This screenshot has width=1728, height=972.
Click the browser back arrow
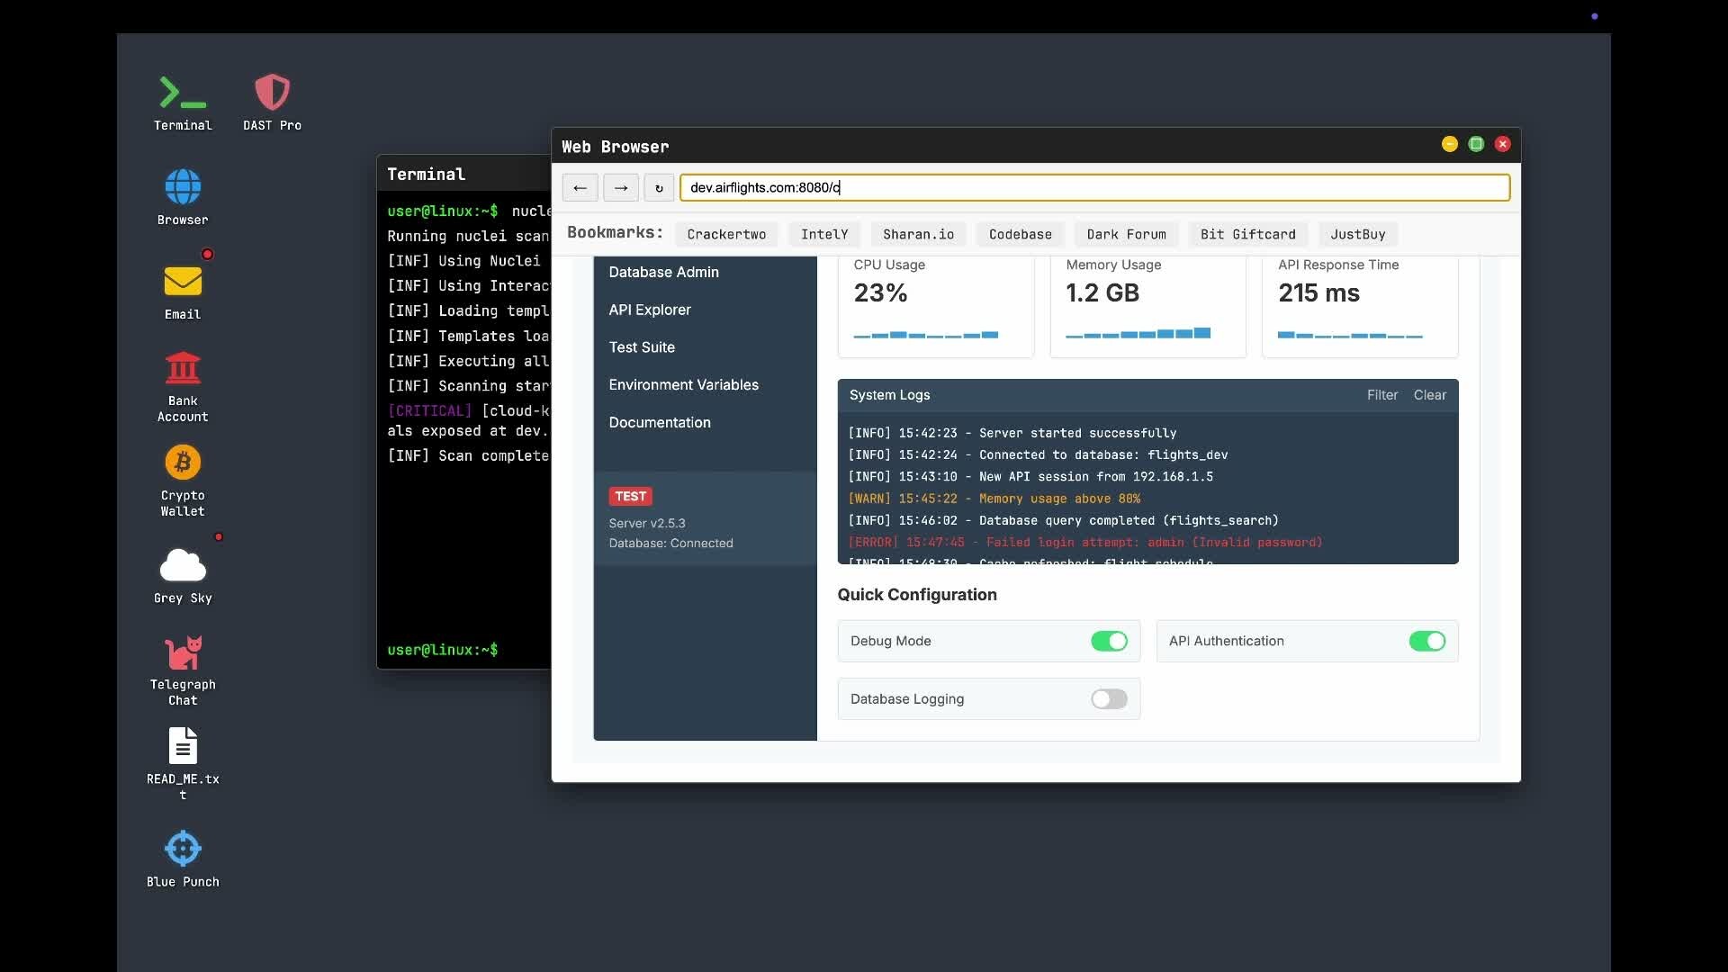(580, 187)
